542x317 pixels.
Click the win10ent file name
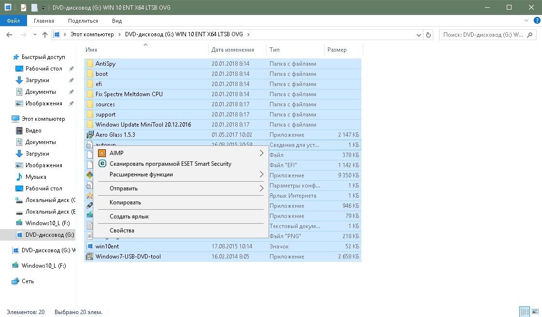(107, 246)
